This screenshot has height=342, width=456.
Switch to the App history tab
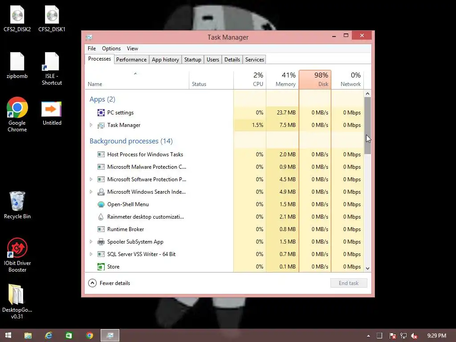pyautogui.click(x=166, y=60)
